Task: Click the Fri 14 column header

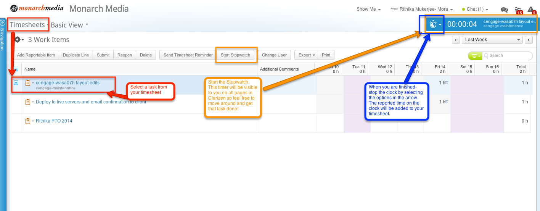Action: click(436, 69)
